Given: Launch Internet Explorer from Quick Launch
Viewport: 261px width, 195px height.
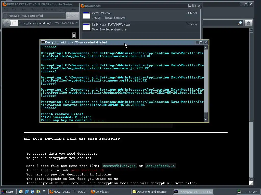Looking at the screenshot, I should point(27,192).
